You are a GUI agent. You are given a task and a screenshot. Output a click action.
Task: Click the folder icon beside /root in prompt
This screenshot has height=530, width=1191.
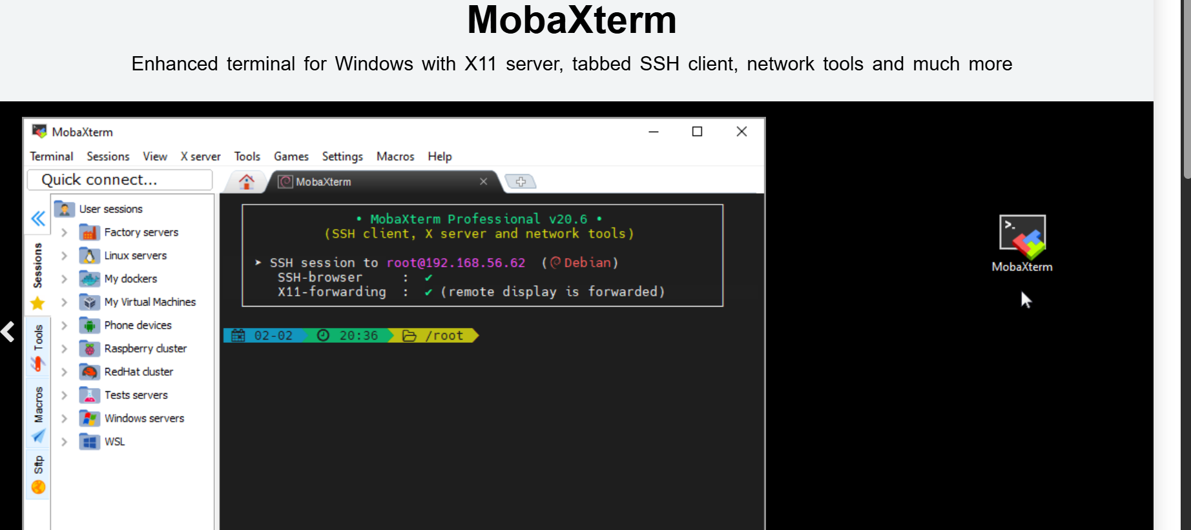click(x=409, y=336)
